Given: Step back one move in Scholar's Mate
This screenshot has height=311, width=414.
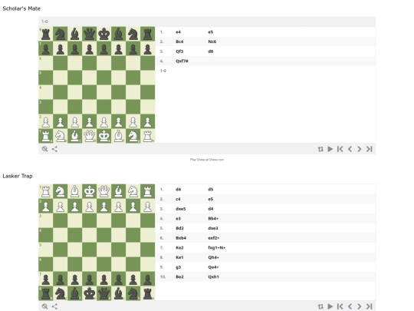Looking at the screenshot, I should [350, 149].
